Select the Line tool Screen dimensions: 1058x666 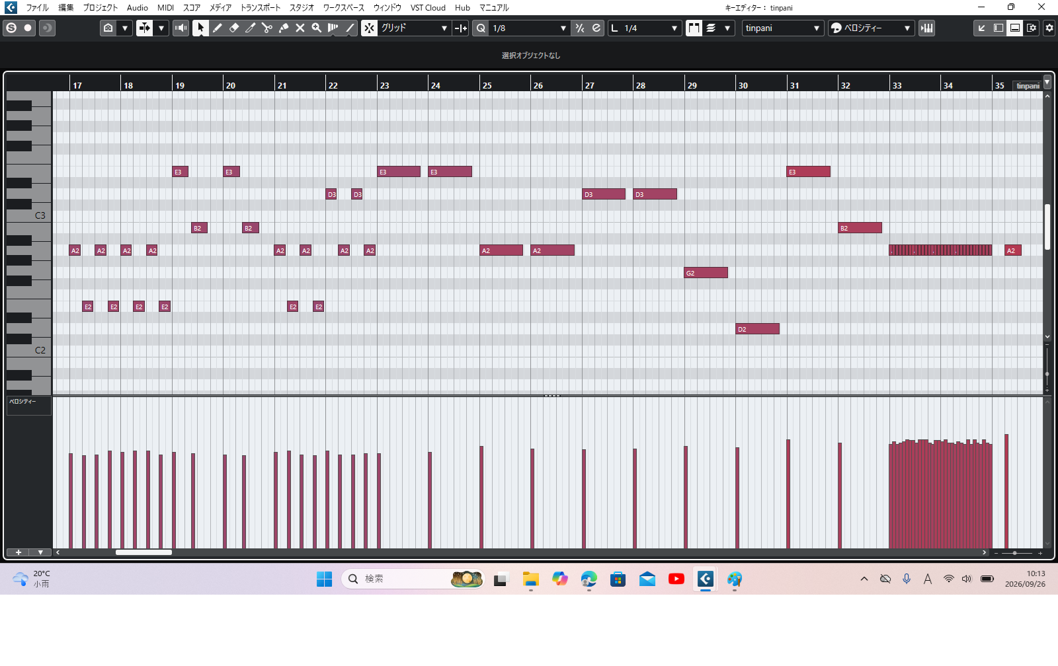tap(350, 28)
